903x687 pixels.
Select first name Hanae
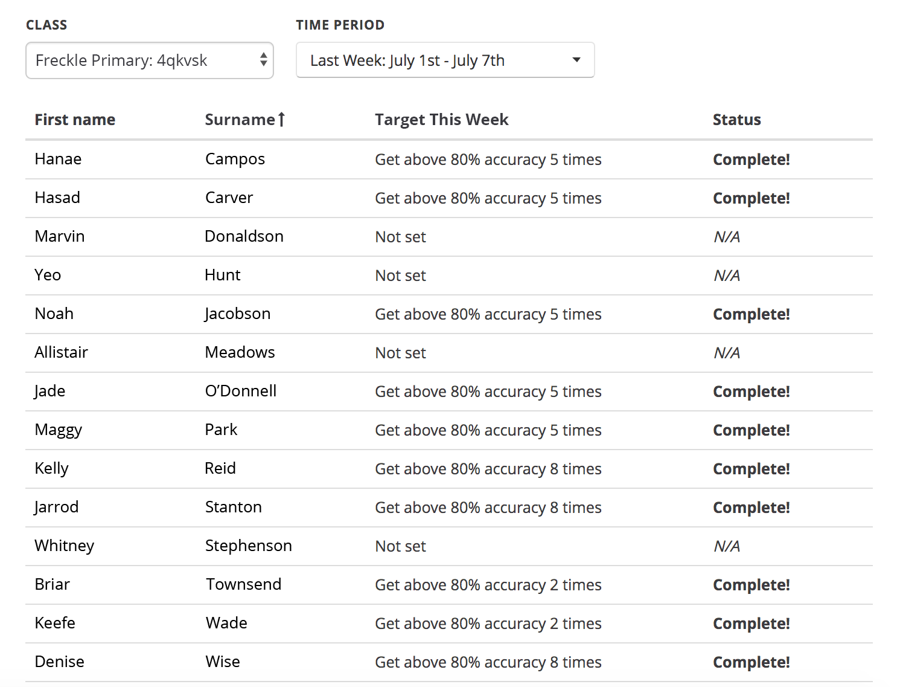point(58,159)
